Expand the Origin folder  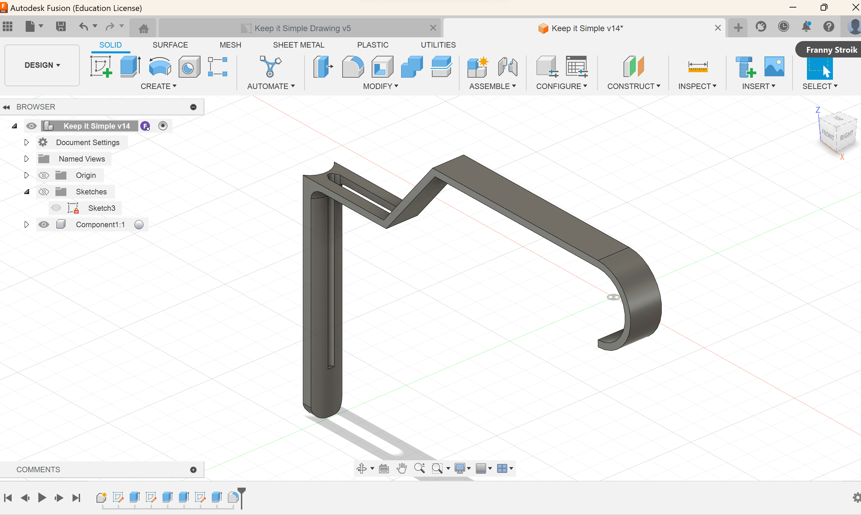26,175
